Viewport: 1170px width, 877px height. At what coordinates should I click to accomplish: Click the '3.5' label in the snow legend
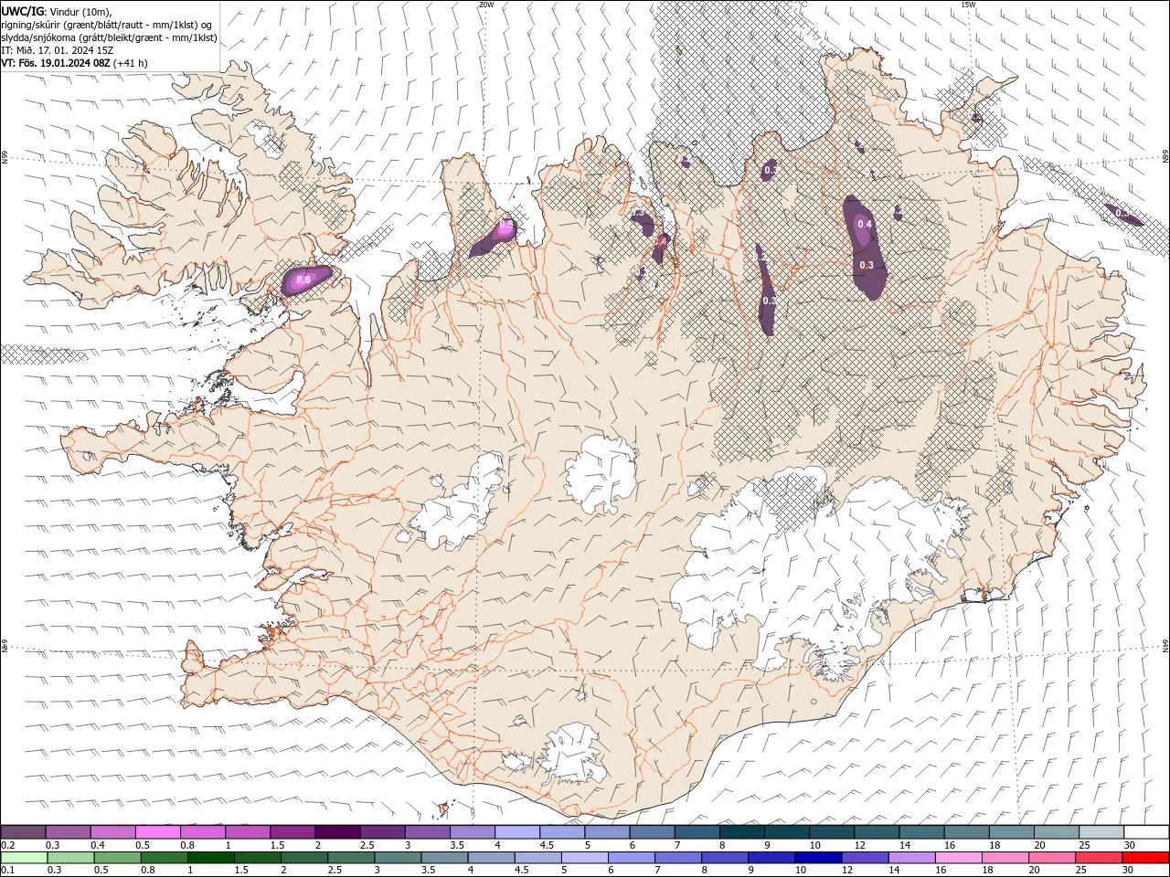click(x=457, y=845)
